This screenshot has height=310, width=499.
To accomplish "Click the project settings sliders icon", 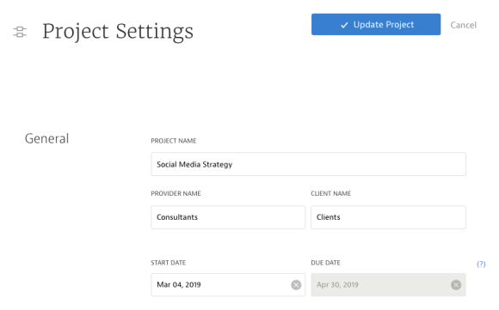I will click(20, 32).
